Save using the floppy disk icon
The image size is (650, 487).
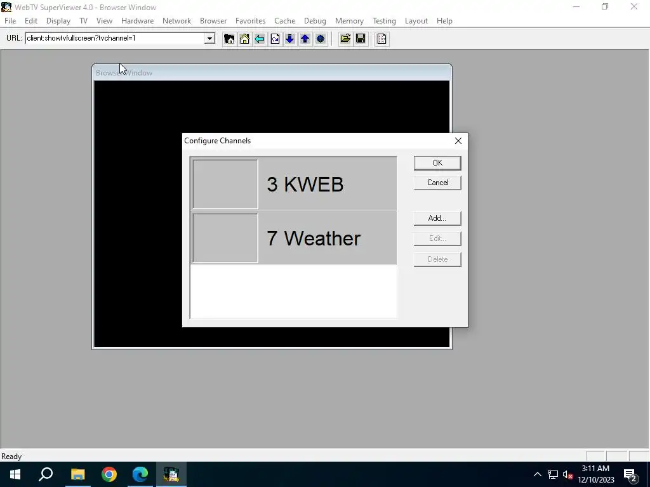tap(361, 39)
